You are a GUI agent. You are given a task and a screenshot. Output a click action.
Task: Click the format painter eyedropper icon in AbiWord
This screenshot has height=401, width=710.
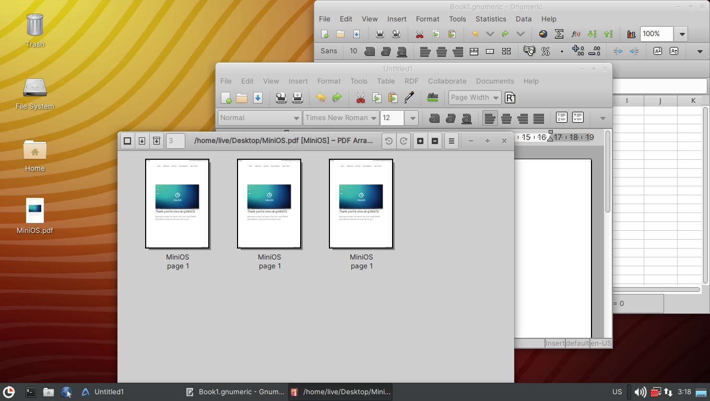(409, 98)
